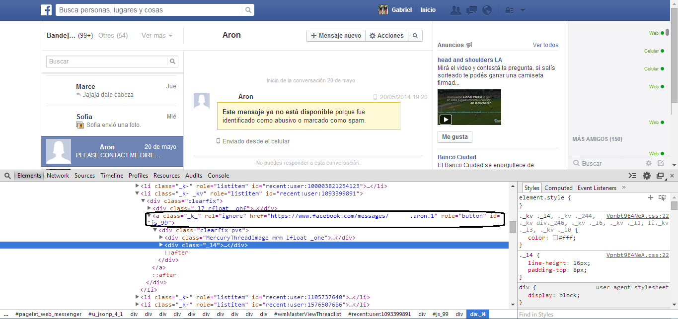Screen dimensions: 678x319
Task: Open the Acciones gear dropdown
Action: [x=386, y=36]
